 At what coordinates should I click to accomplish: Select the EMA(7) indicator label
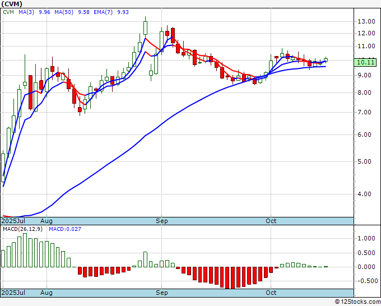click(103, 12)
